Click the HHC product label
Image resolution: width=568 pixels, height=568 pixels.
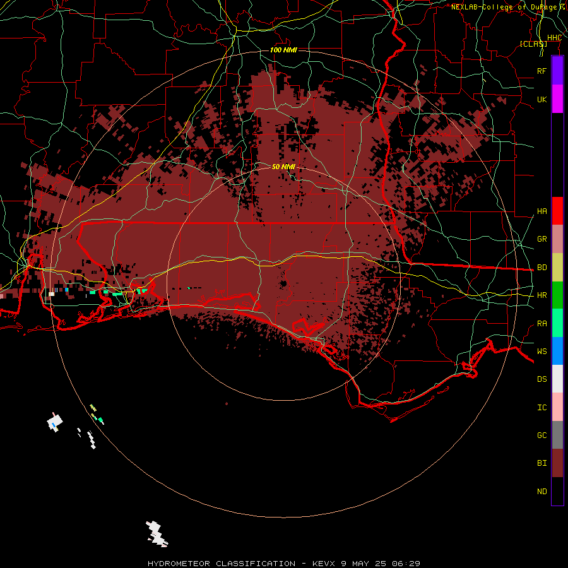[554, 38]
